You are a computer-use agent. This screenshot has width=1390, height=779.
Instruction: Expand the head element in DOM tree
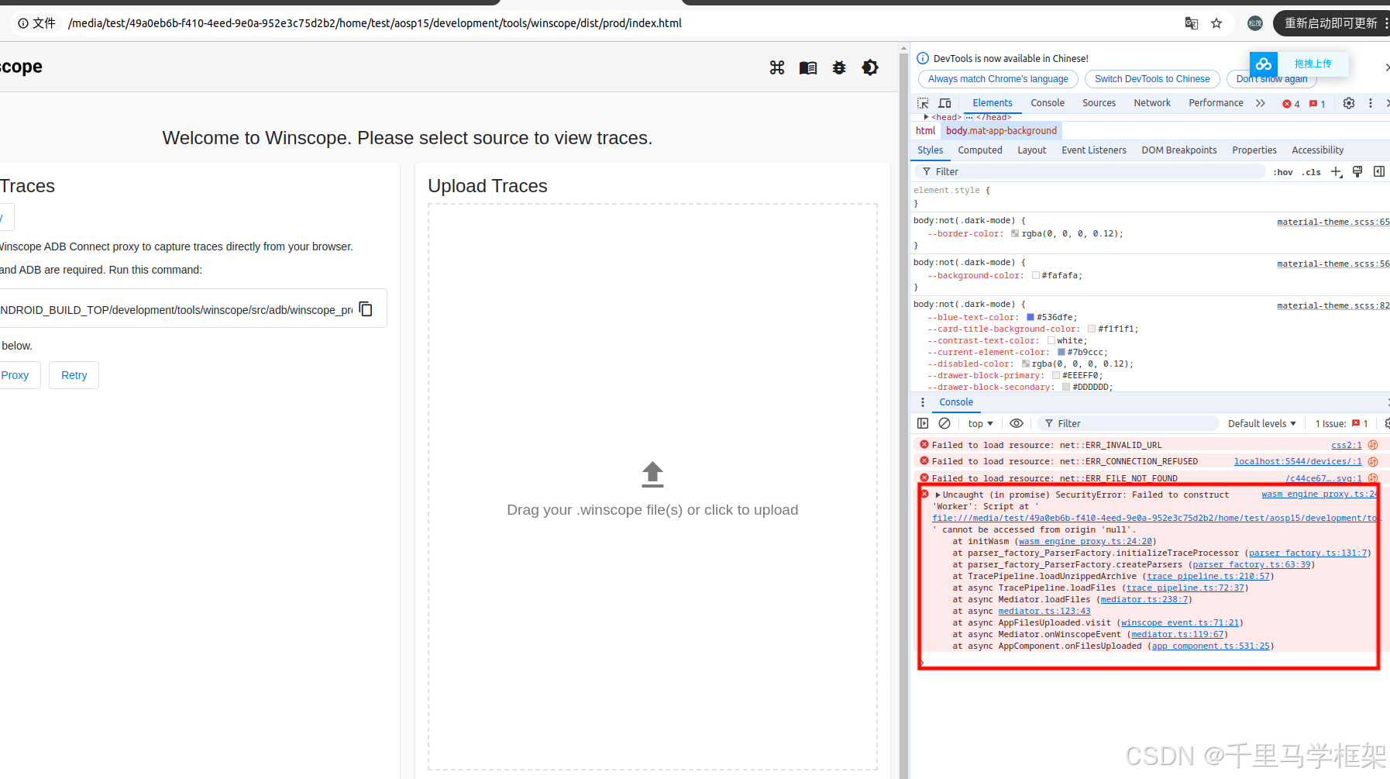pyautogui.click(x=926, y=117)
